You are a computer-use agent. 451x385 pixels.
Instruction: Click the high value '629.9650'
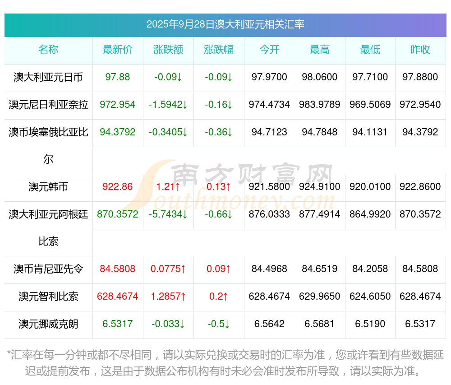point(320,297)
